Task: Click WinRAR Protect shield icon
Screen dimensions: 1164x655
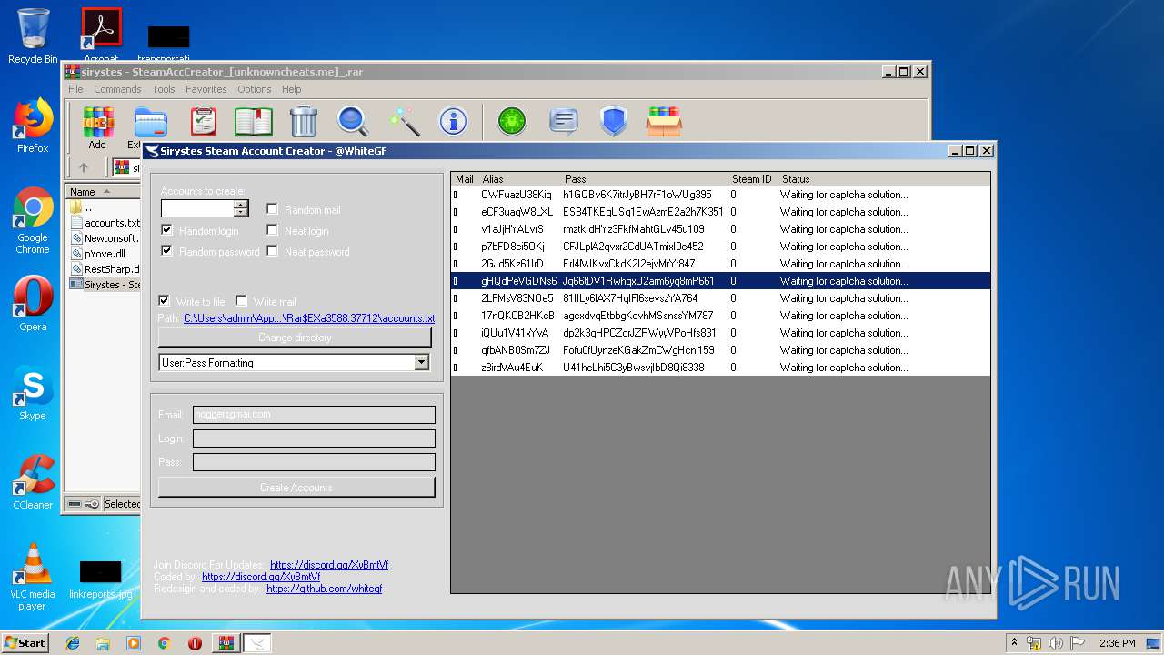Action: click(614, 122)
